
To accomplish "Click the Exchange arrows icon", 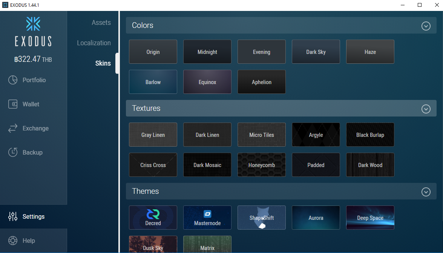I will 13,128.
